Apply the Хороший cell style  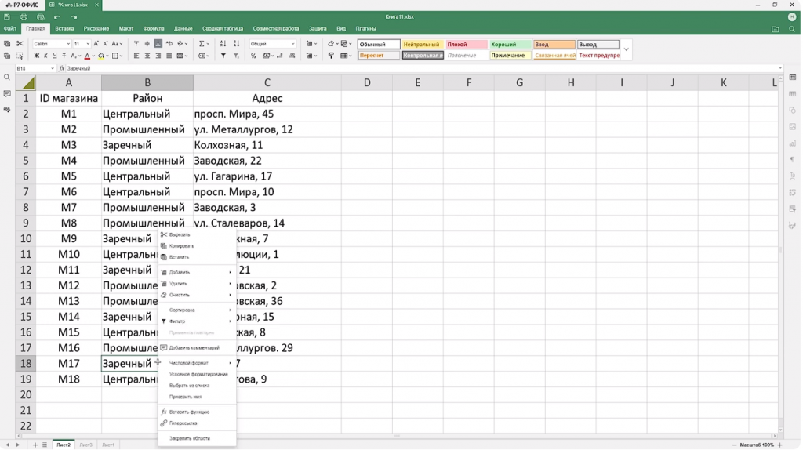pos(510,45)
